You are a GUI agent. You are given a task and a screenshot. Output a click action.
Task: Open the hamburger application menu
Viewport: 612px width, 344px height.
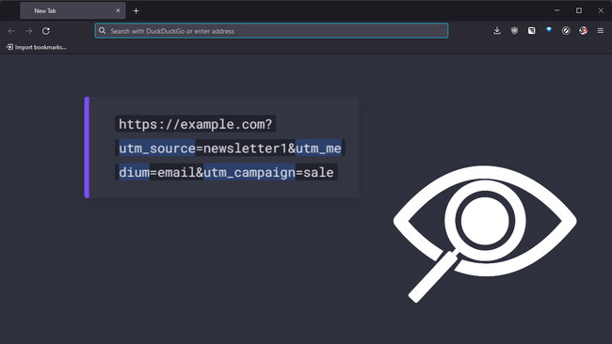(601, 30)
